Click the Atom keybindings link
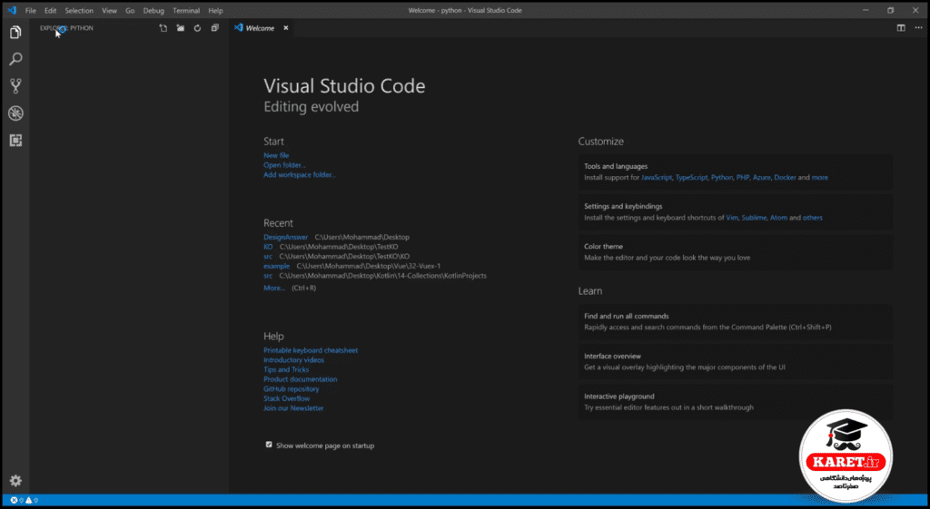The image size is (930, 509). [778, 218]
